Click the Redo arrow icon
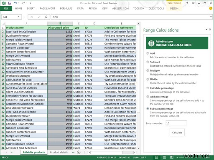214x160 pixels. (23, 3)
